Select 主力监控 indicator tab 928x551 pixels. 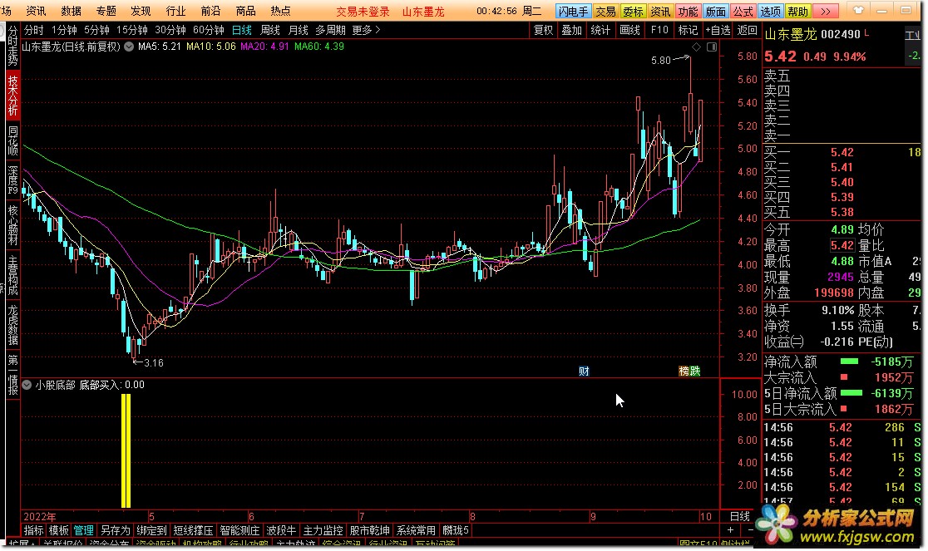[x=323, y=530]
